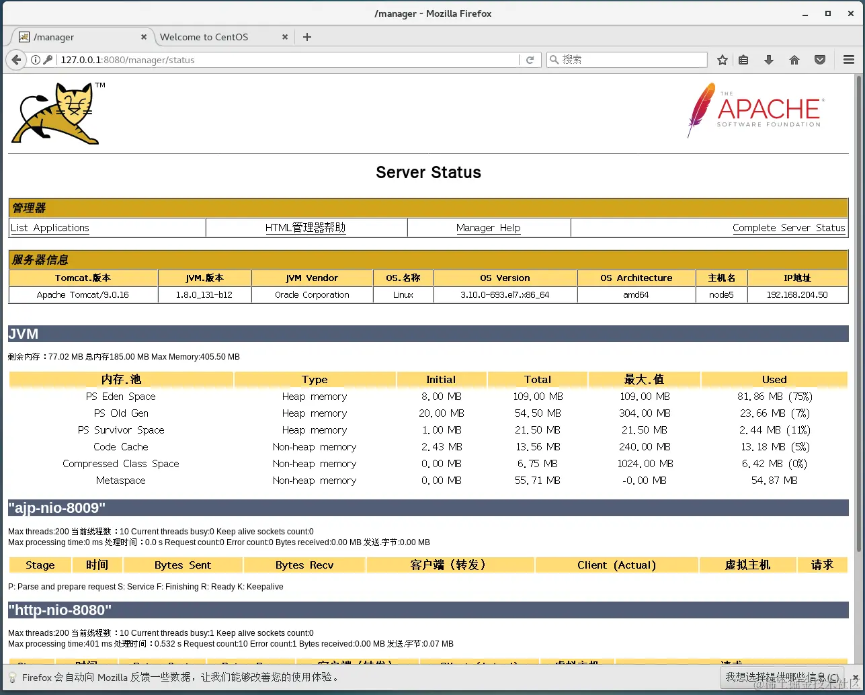Click the Compressed Class Space row label
The height and width of the screenshot is (695, 865).
pyautogui.click(x=121, y=464)
